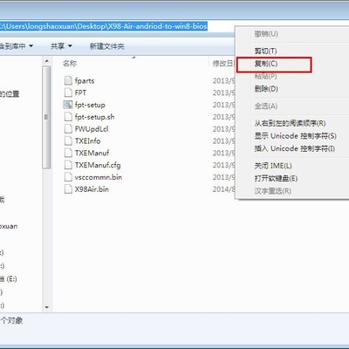Select the FPT file icon

click(68, 92)
